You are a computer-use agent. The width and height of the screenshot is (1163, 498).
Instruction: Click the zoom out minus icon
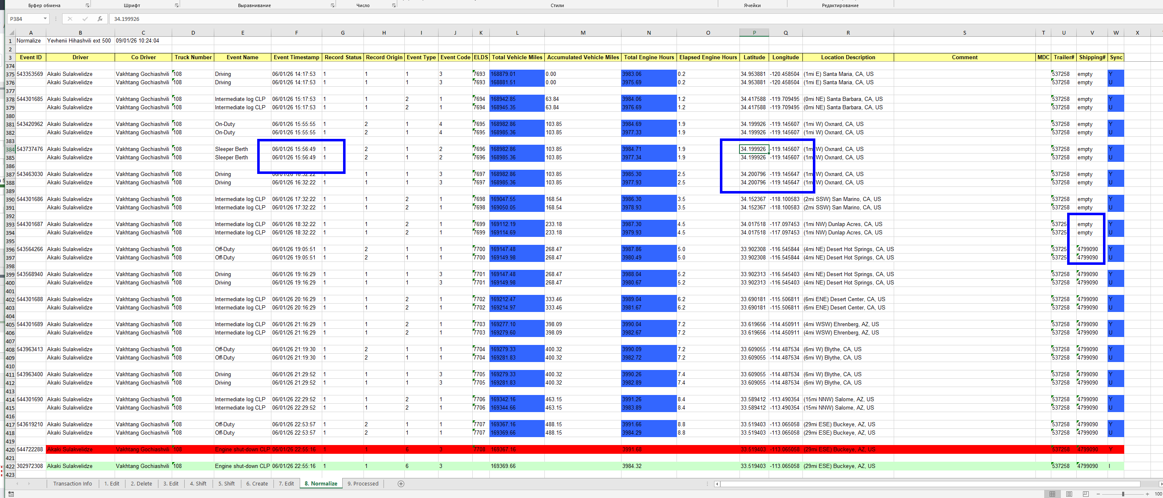(x=1098, y=494)
